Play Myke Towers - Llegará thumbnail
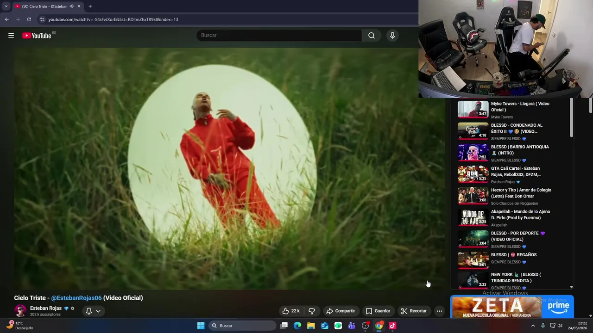Viewport: 593px width, 333px height. pyautogui.click(x=473, y=110)
